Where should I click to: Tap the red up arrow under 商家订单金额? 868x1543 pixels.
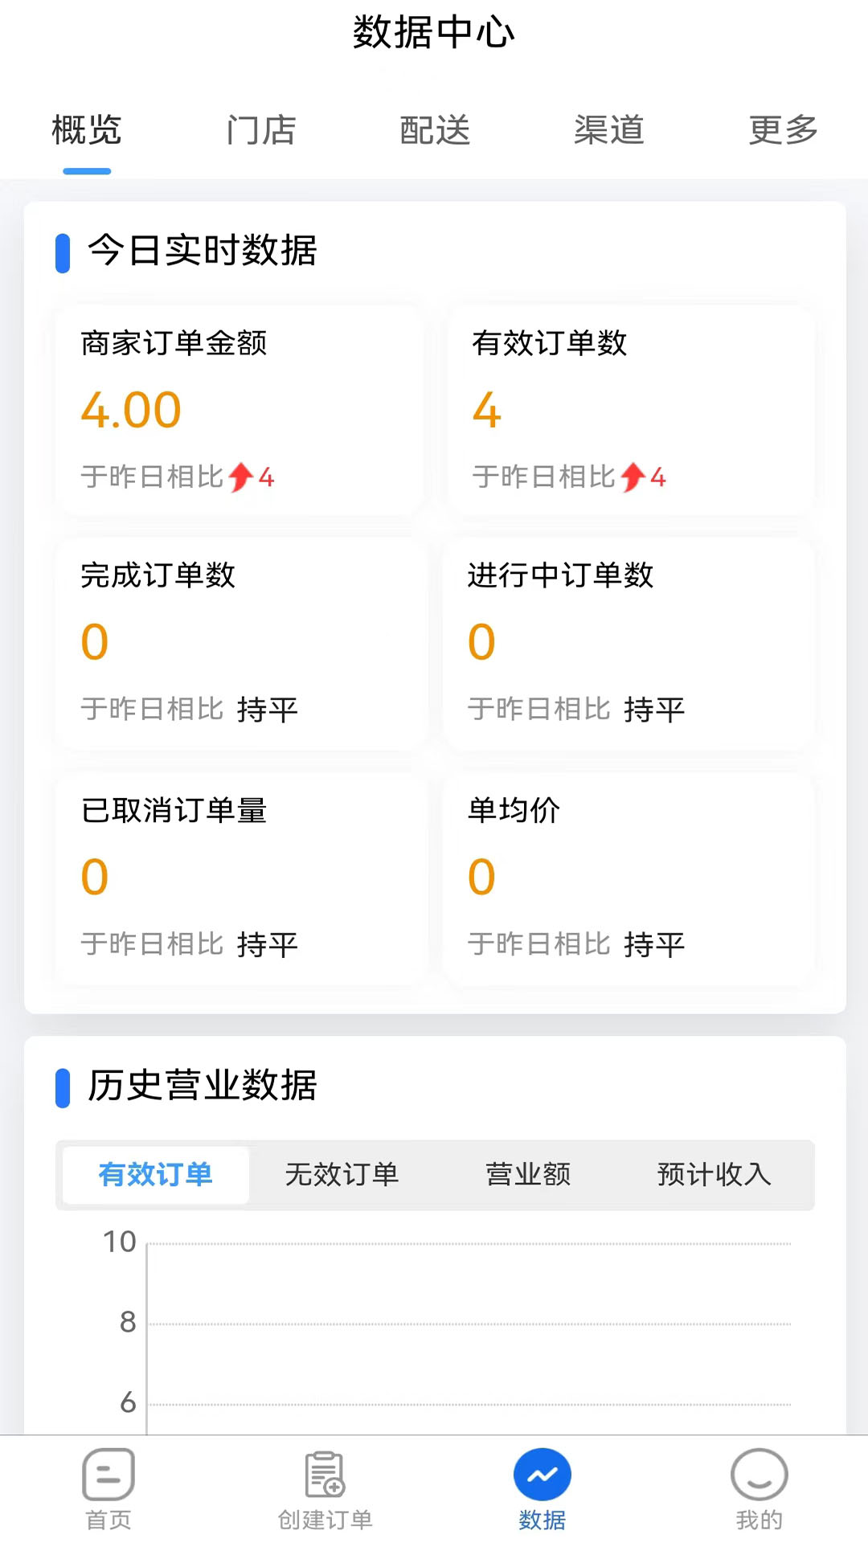240,477
